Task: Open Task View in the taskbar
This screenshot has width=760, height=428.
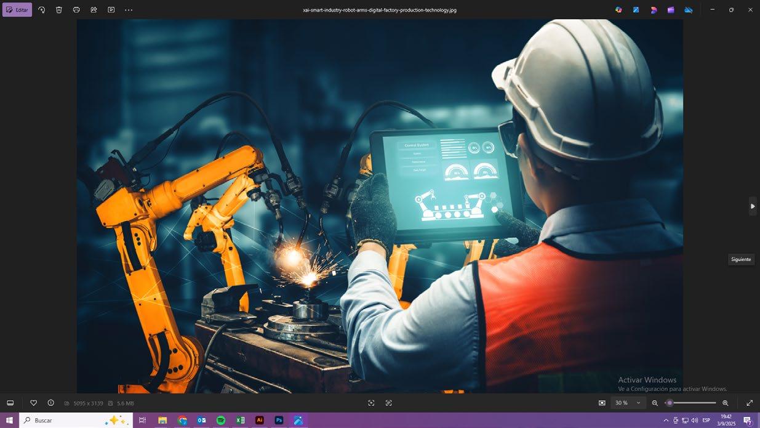Action: click(x=142, y=420)
